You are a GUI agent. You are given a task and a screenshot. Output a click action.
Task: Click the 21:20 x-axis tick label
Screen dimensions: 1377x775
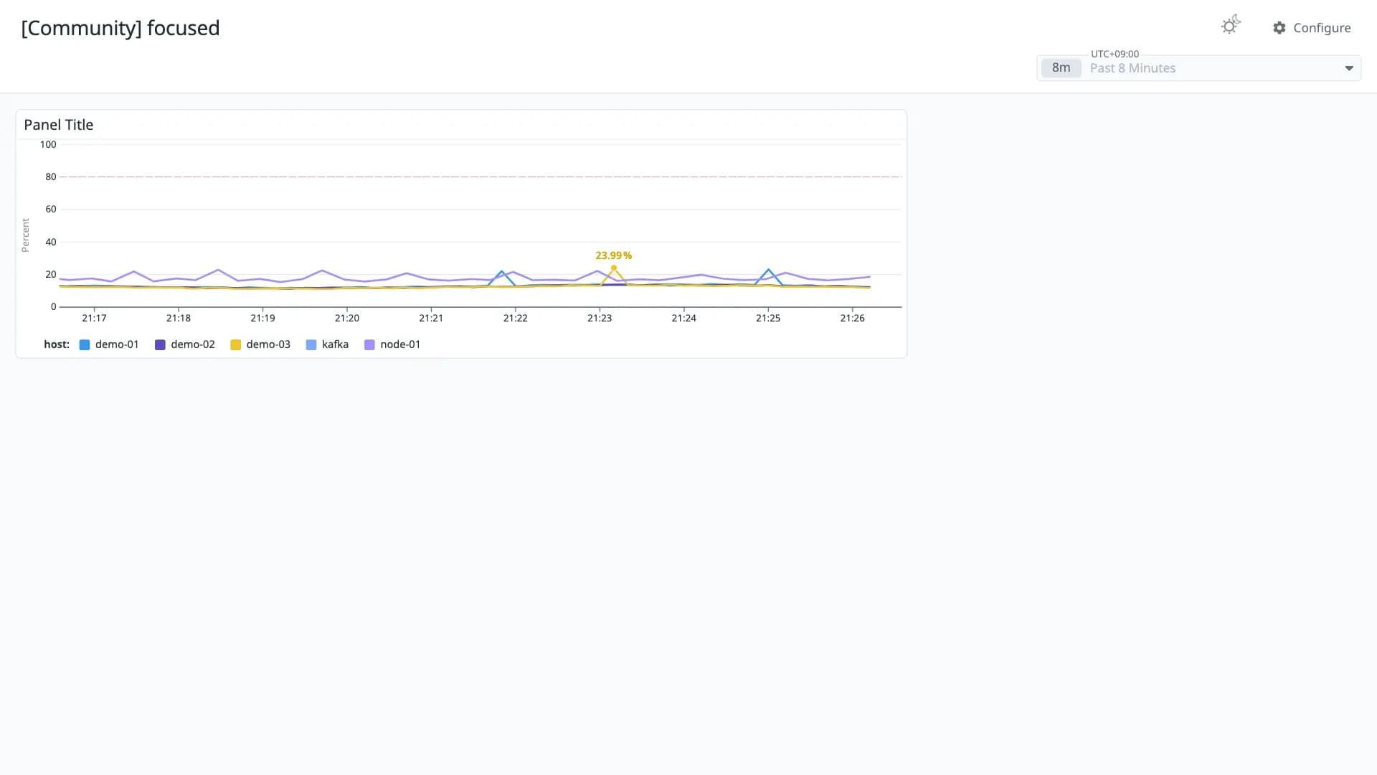click(x=347, y=318)
